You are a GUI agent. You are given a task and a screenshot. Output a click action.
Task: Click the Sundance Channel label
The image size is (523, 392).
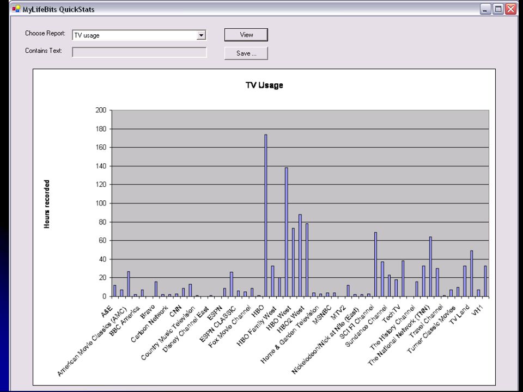point(366,326)
